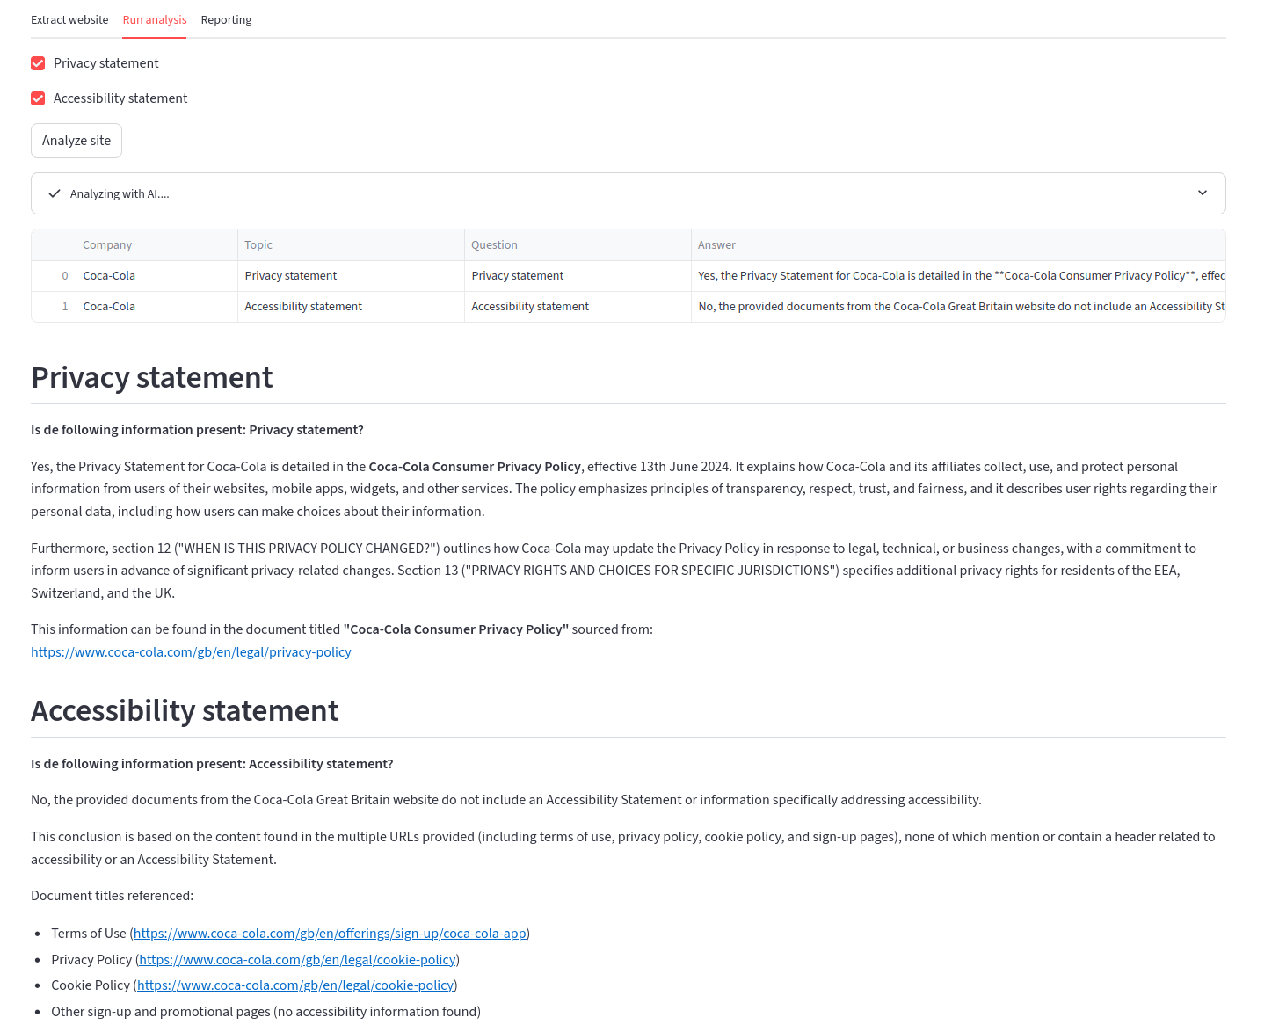
Task: Click answer cell starting 'No, the provided documents'
Action: [x=958, y=307]
